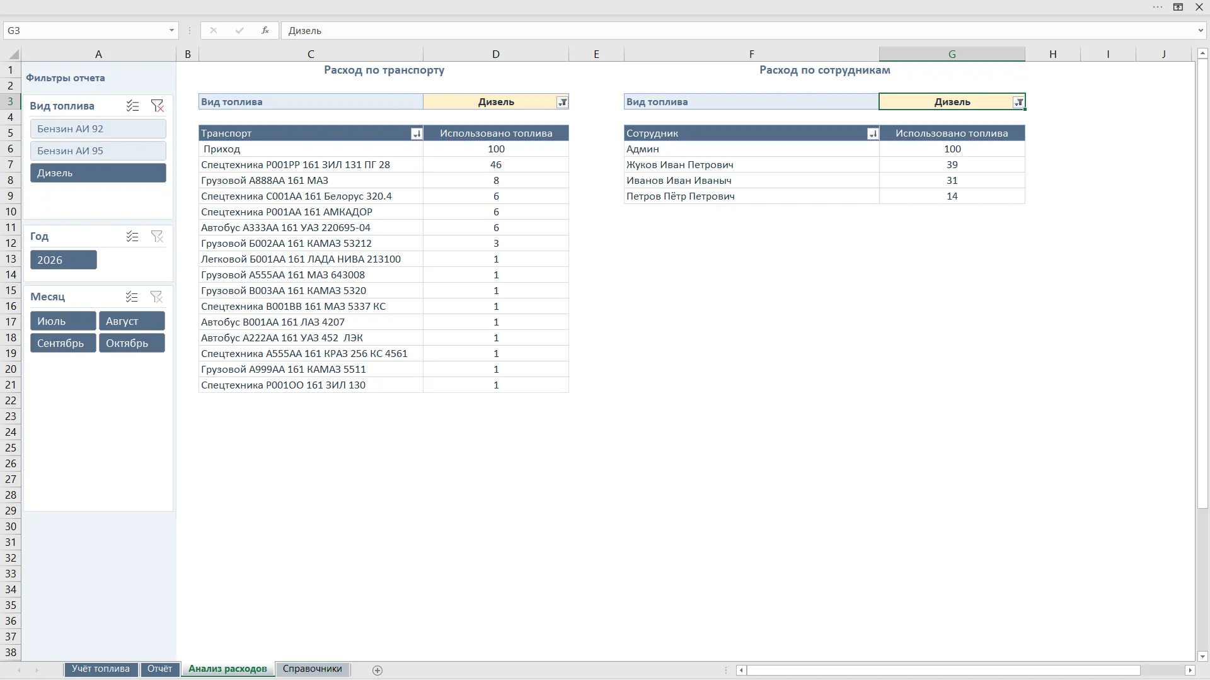This screenshot has width=1210, height=680.
Task: Switch to Справочники sheet tab
Action: coord(312,669)
